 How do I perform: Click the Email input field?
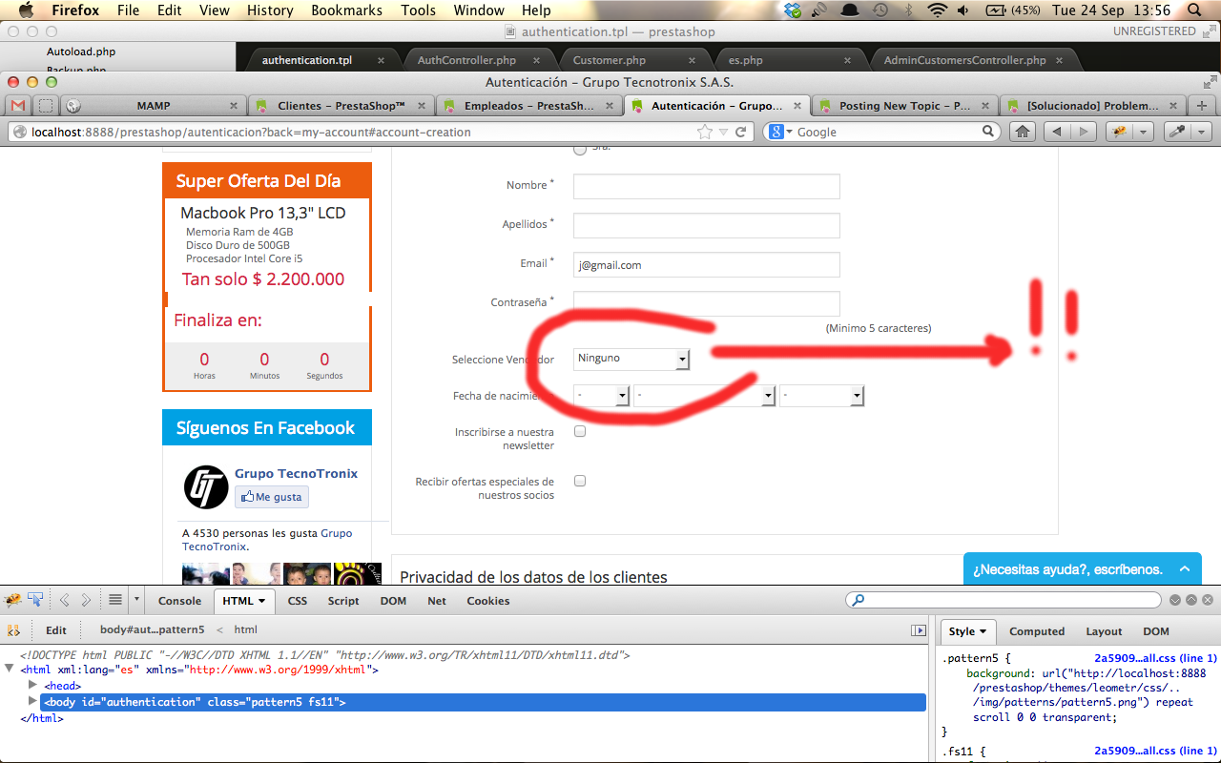pyautogui.click(x=706, y=264)
